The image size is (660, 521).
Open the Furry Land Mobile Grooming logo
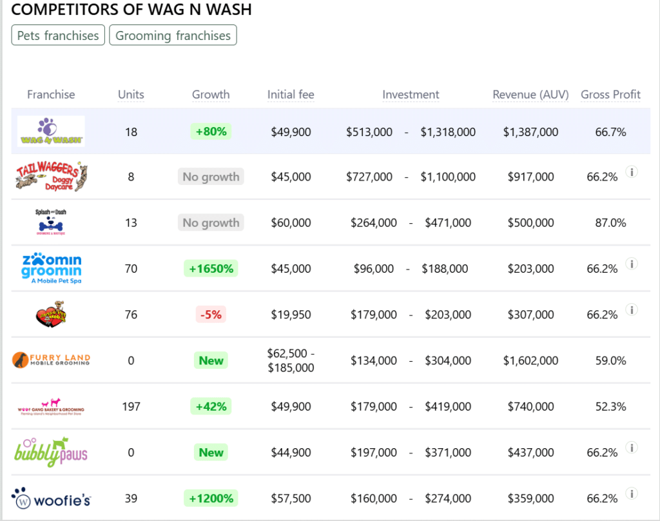click(51, 360)
